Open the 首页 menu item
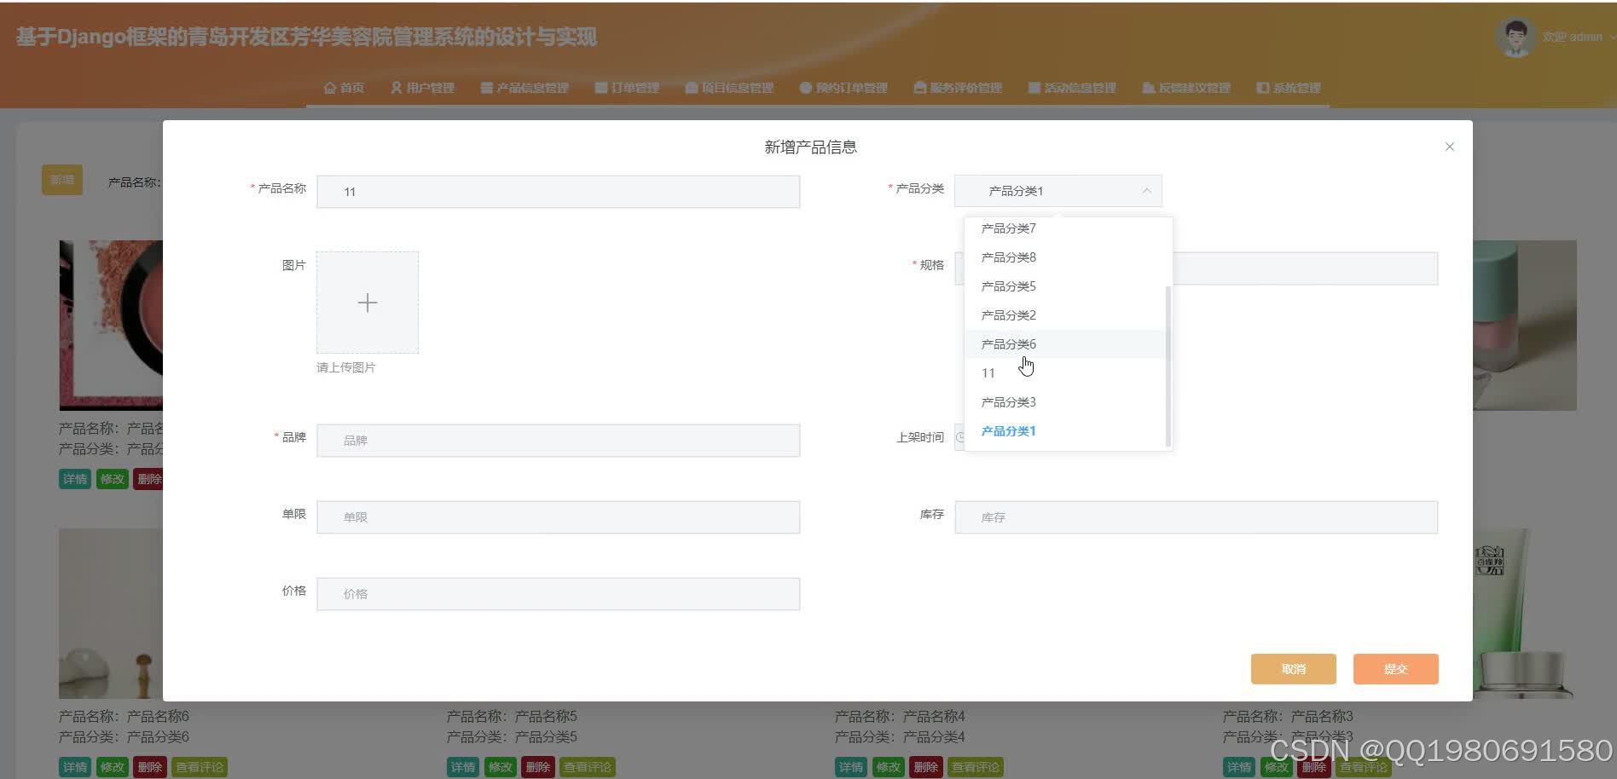The height and width of the screenshot is (779, 1617). 344,88
